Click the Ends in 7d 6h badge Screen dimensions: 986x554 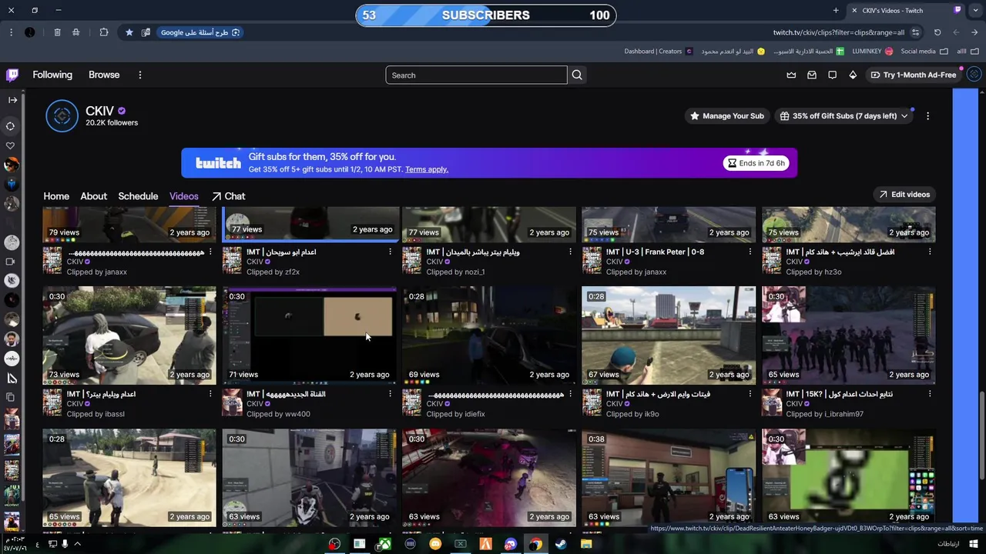tap(756, 163)
